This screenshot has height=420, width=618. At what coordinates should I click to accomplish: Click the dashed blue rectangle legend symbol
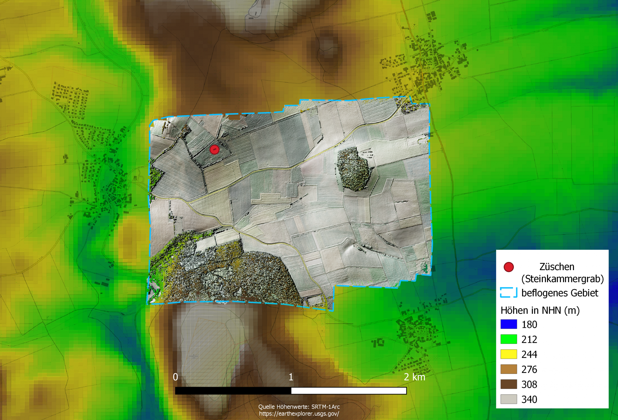(x=508, y=292)
